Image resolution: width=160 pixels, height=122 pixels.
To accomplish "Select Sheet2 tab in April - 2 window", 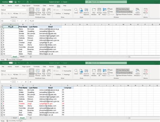I will pyautogui.click(x=22, y=57).
